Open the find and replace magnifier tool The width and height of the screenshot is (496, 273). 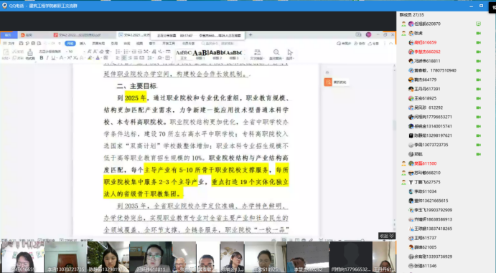[276, 54]
